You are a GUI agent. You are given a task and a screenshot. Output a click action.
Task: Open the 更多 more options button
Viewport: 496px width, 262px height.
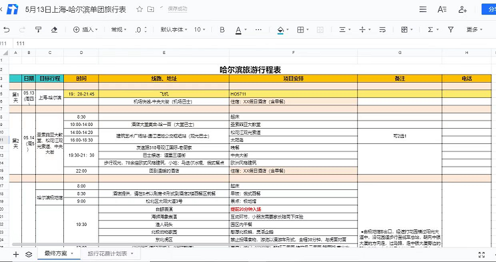point(474,29)
